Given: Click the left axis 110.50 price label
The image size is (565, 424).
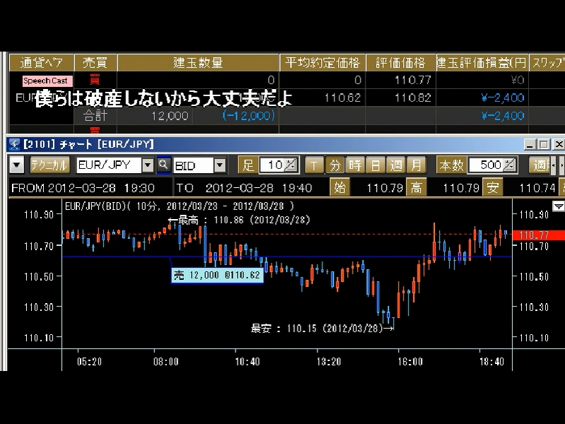Looking at the screenshot, I should point(39,277).
